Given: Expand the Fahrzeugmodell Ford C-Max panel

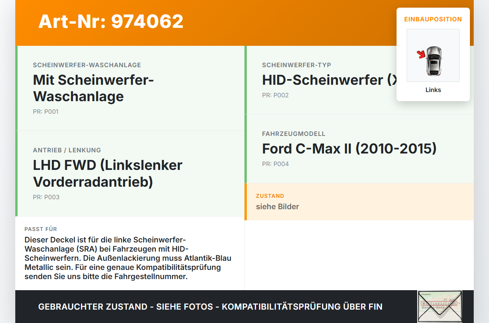Looking at the screenshot, I should click(x=349, y=149).
